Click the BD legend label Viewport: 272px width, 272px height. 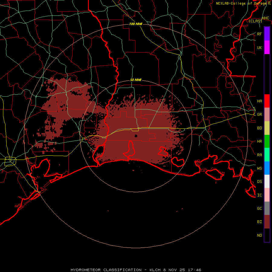point(259,128)
